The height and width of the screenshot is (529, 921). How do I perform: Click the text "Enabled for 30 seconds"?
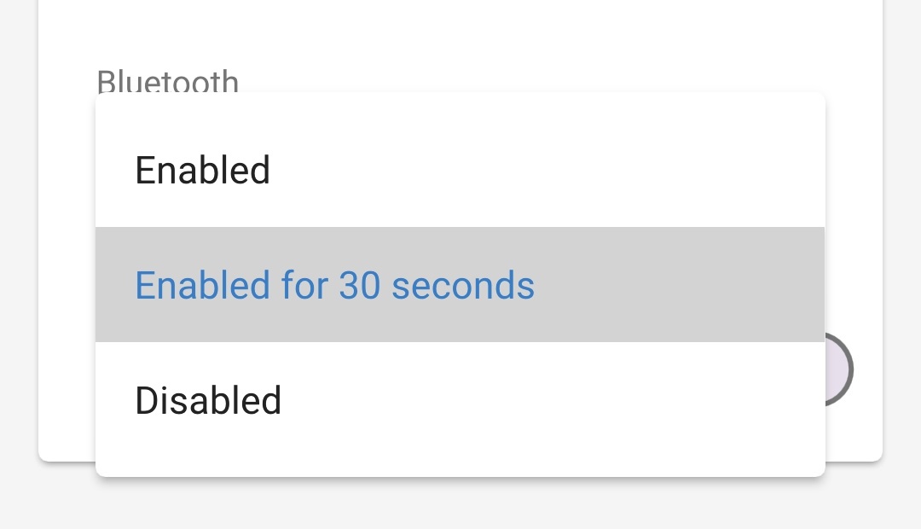[x=334, y=285]
